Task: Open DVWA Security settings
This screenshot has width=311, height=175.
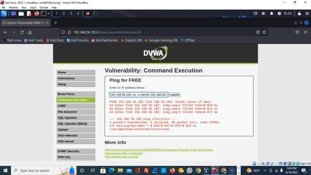Action: 76,151
